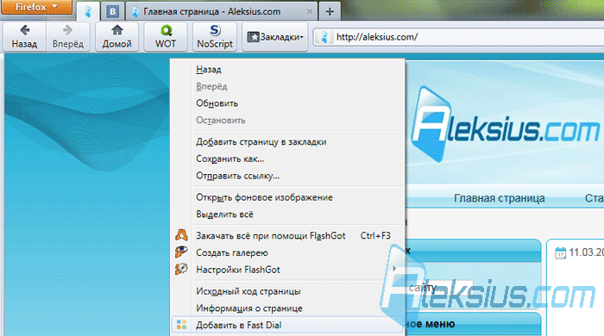The image size is (604, 336).
Task: Select Исходный код страницы
Action: [x=287, y=291]
